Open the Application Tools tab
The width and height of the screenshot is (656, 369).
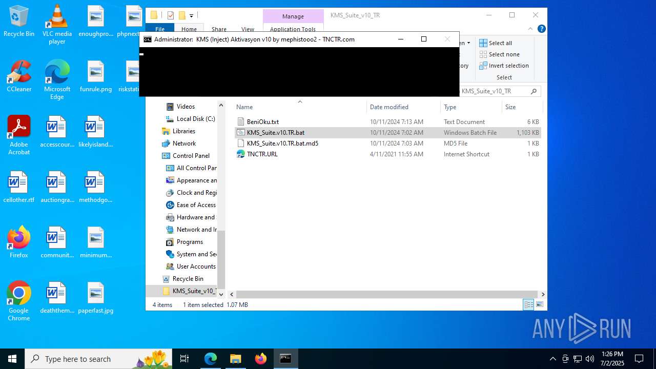293,29
